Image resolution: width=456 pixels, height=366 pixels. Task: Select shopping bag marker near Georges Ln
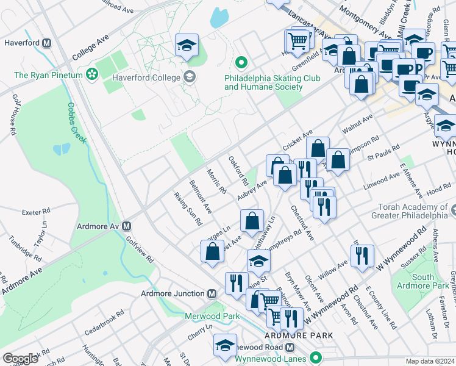(212, 252)
